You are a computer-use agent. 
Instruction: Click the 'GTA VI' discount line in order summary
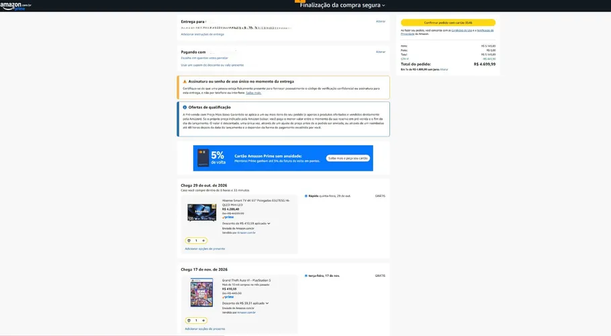(448, 59)
